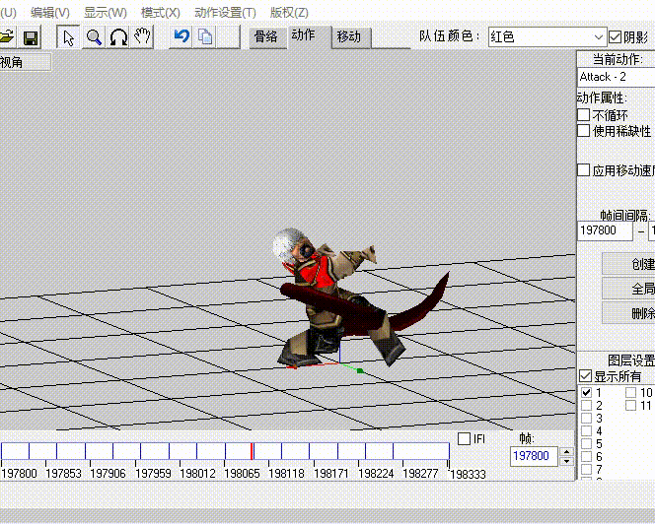
Task: Enable layer 4 checkbox
Action: [587, 431]
